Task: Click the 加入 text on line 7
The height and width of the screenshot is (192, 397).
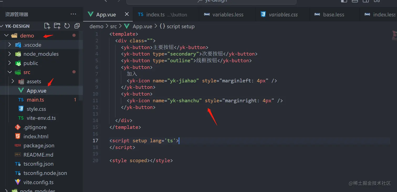Action: pyautogui.click(x=132, y=74)
